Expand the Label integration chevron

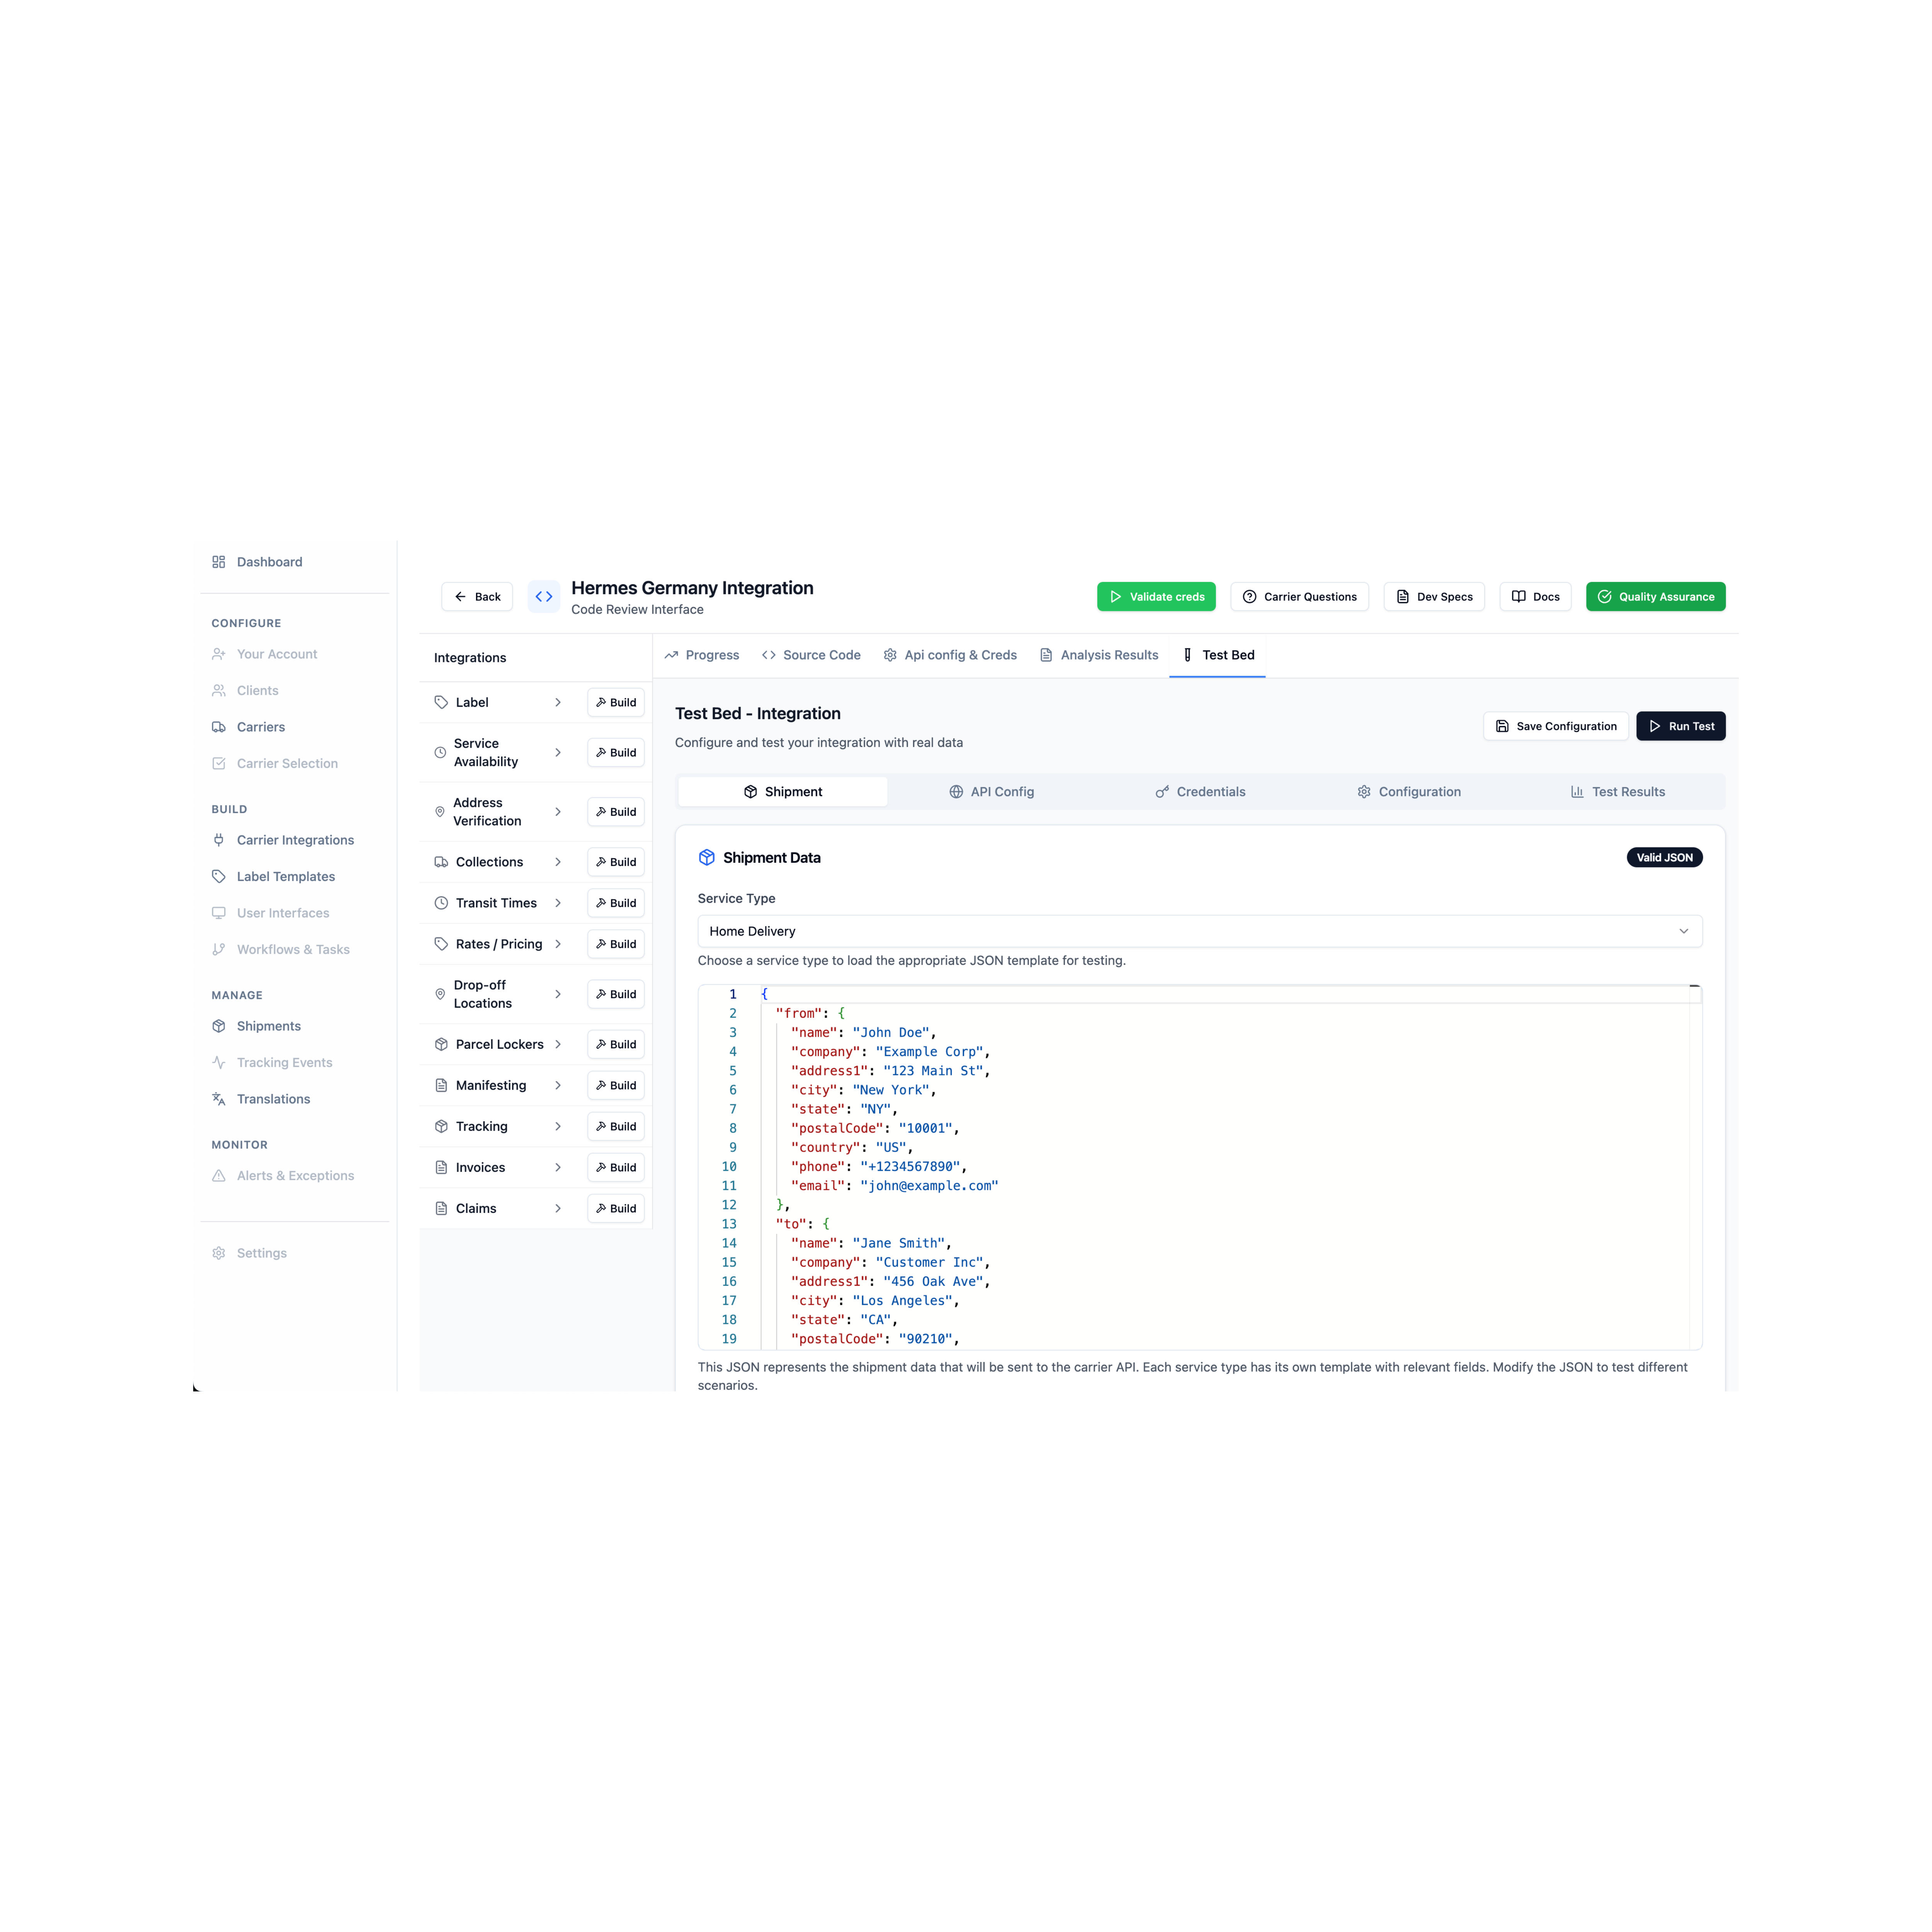[558, 703]
